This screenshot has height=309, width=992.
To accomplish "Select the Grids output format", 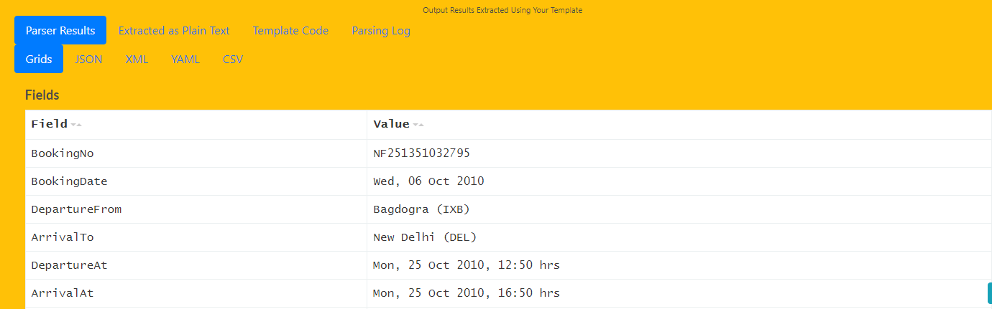I will point(39,59).
